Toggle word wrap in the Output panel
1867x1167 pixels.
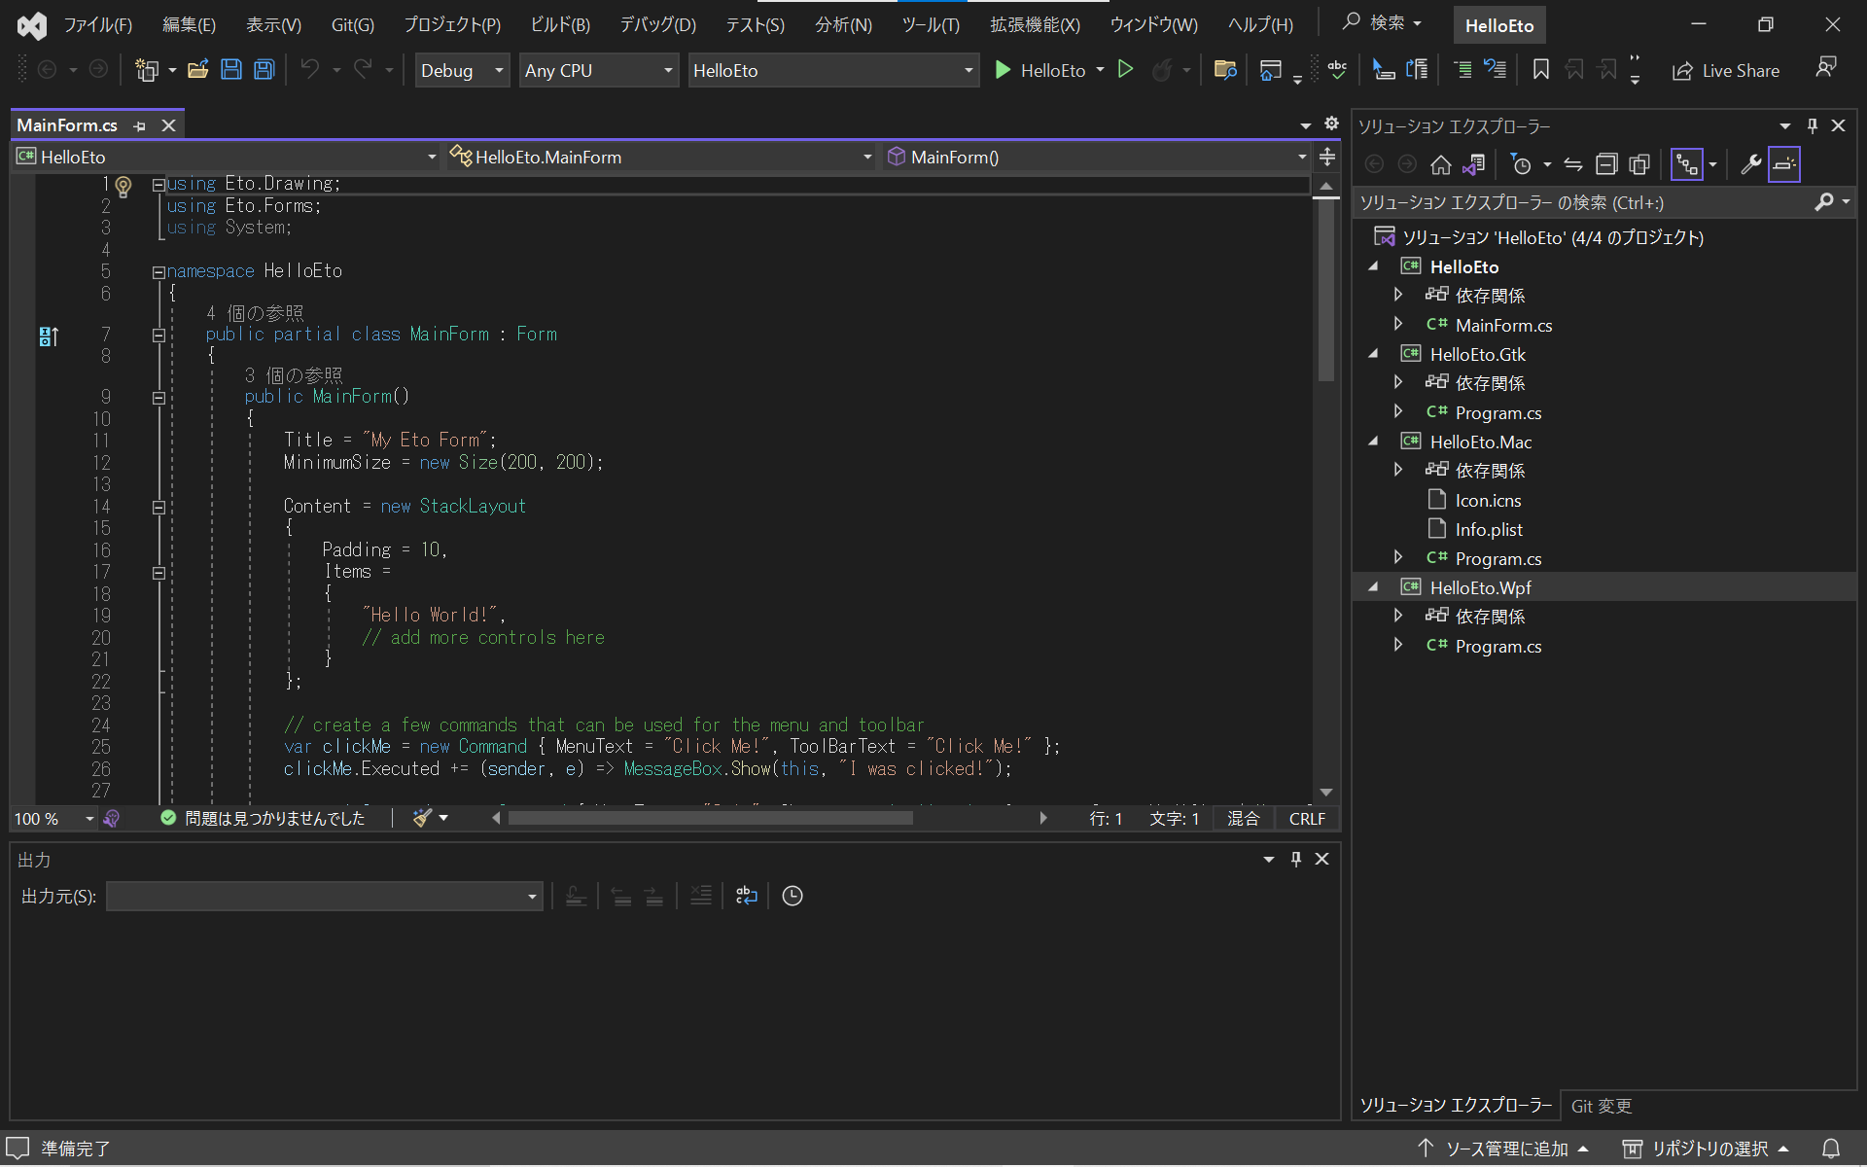click(746, 896)
